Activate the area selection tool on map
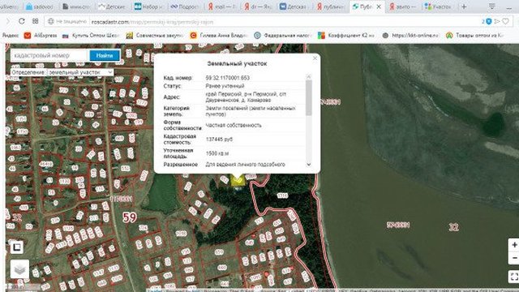 tap(17, 247)
